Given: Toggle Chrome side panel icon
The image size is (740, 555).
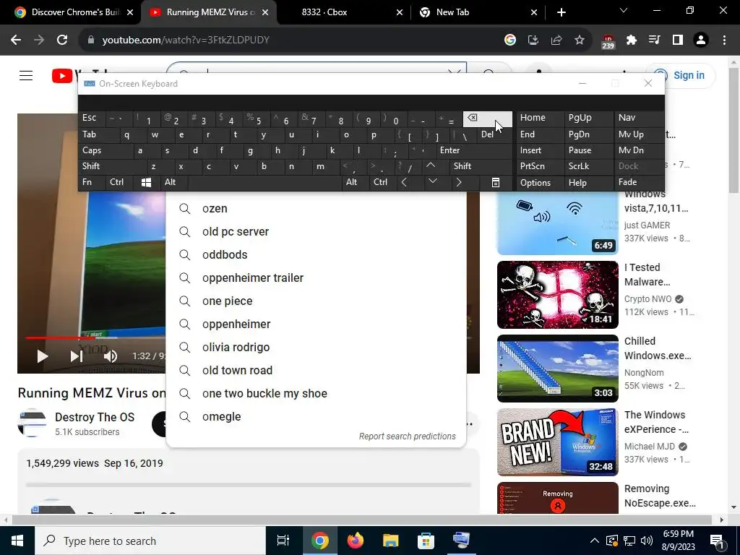Looking at the screenshot, I should coord(678,40).
